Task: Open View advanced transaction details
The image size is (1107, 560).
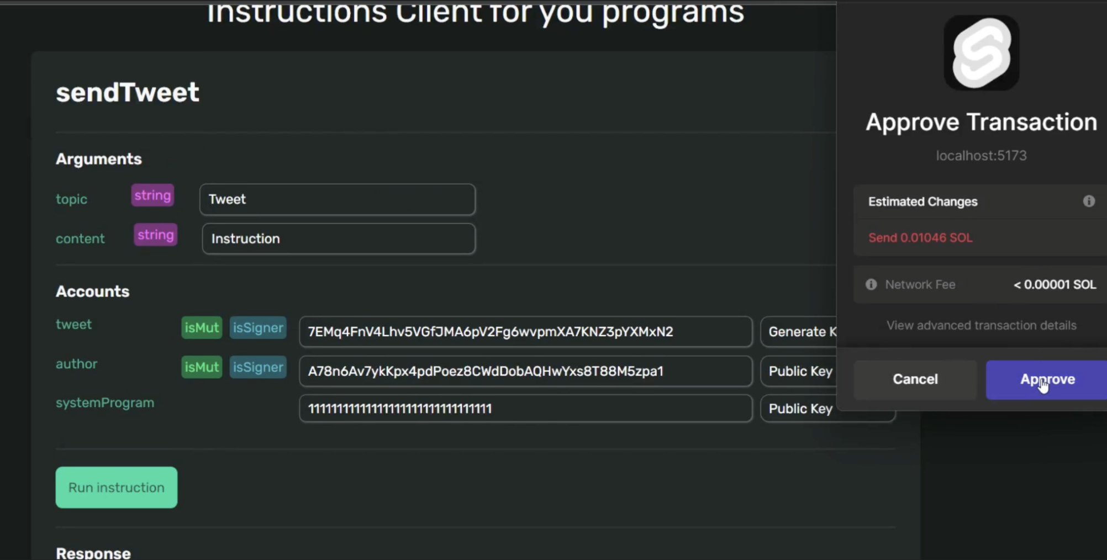Action: [x=981, y=325]
